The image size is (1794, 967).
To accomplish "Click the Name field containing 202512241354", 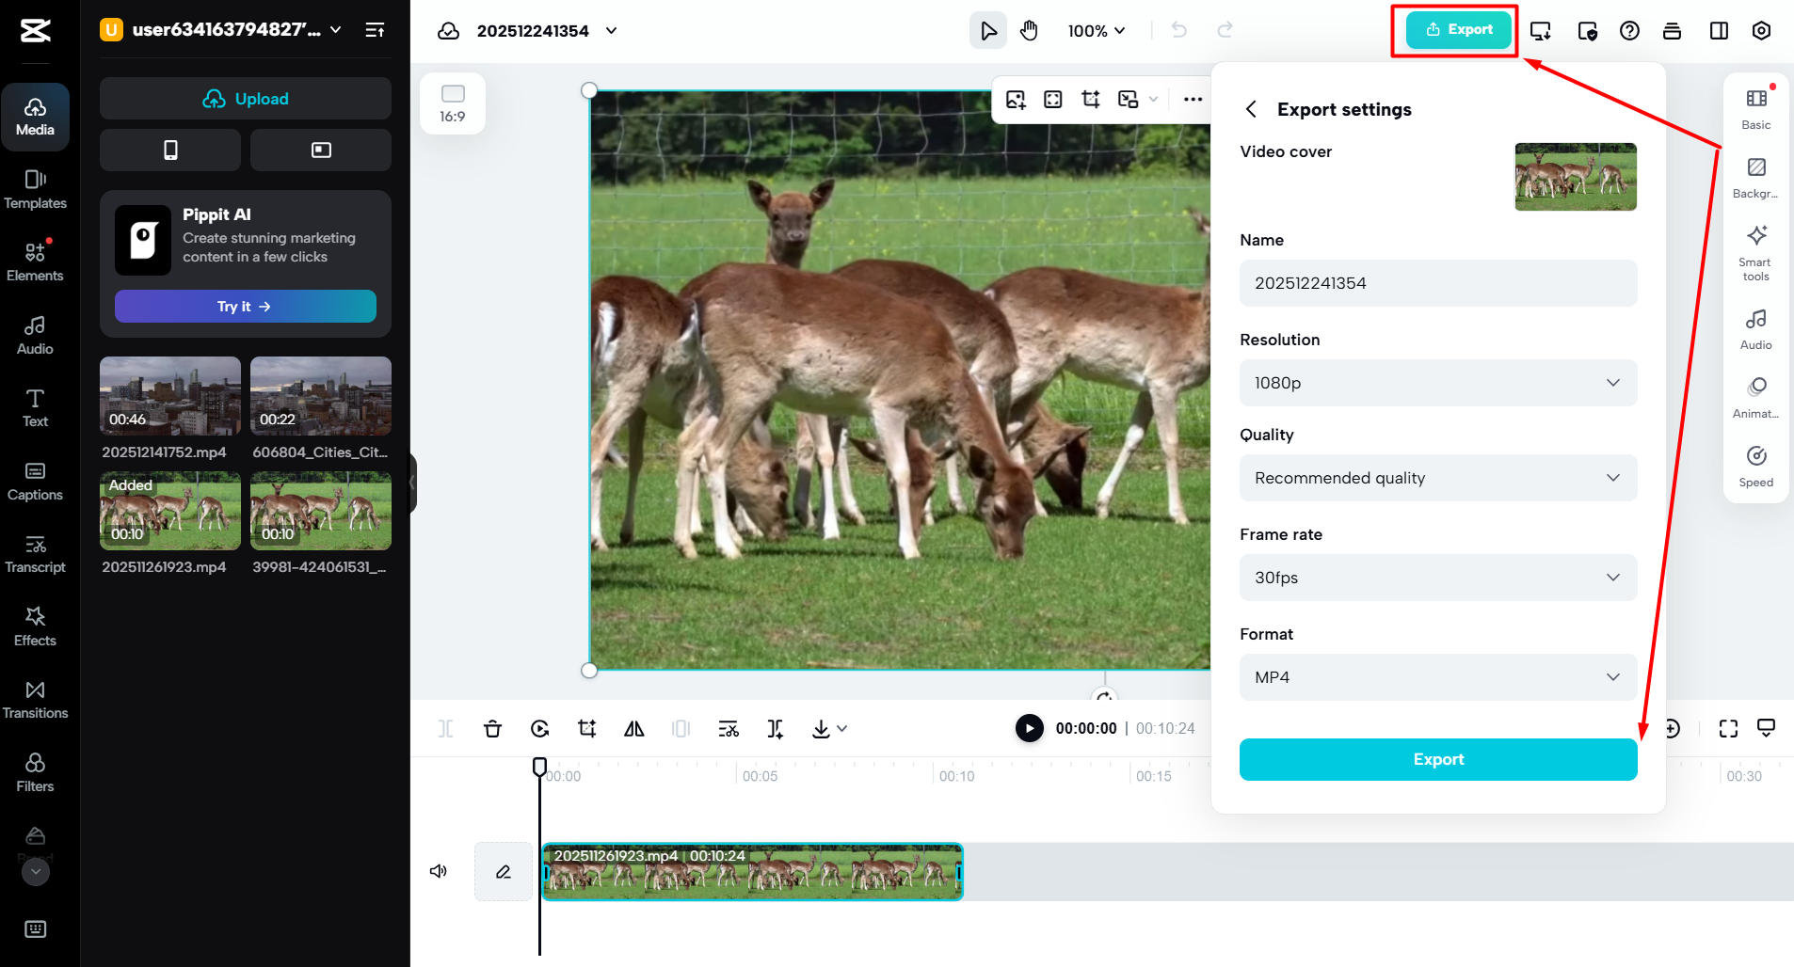I will pyautogui.click(x=1437, y=283).
